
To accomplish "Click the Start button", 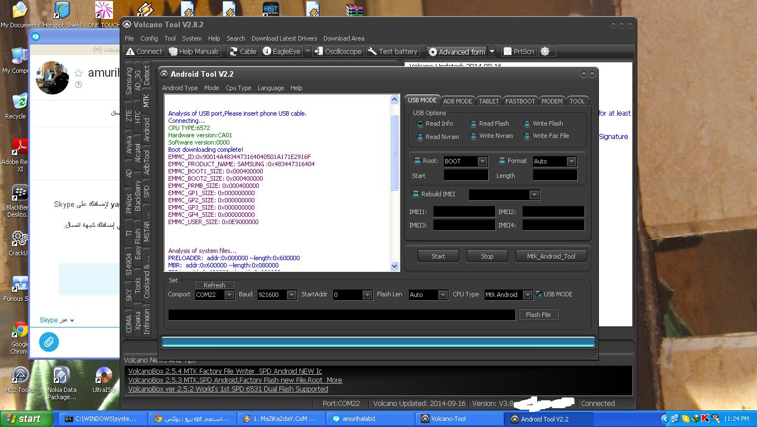I will pyautogui.click(x=438, y=256).
